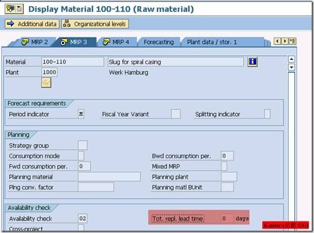Click the yellow icon button below Plant field
The height and width of the screenshot is (233, 314).
(x=46, y=83)
